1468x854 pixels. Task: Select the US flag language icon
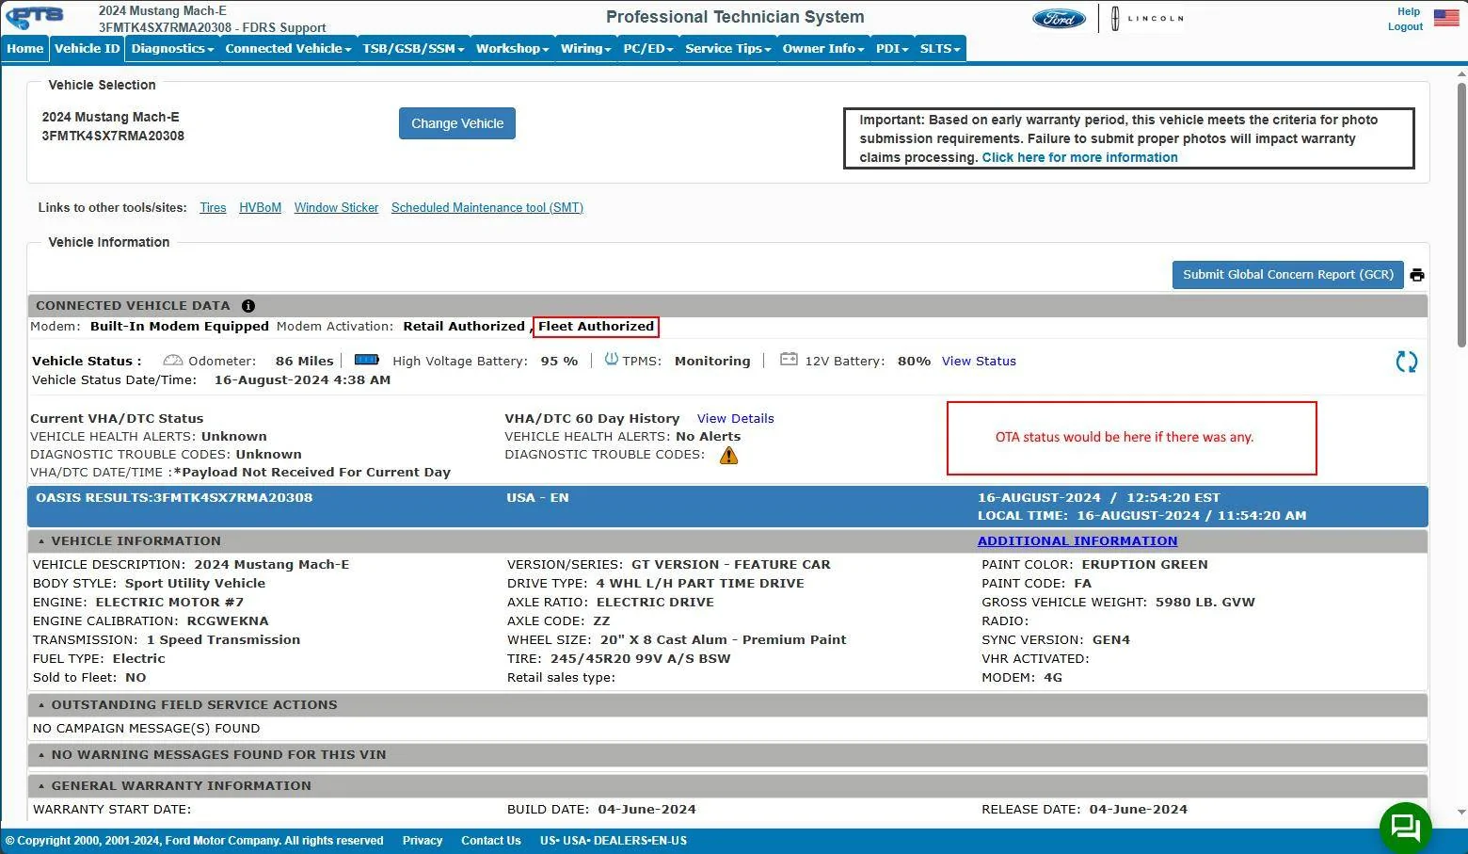coord(1446,18)
